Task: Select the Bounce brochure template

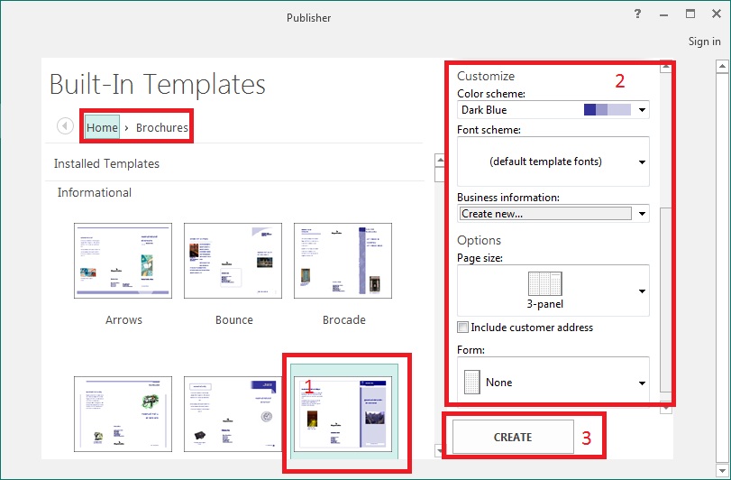Action: [x=233, y=261]
